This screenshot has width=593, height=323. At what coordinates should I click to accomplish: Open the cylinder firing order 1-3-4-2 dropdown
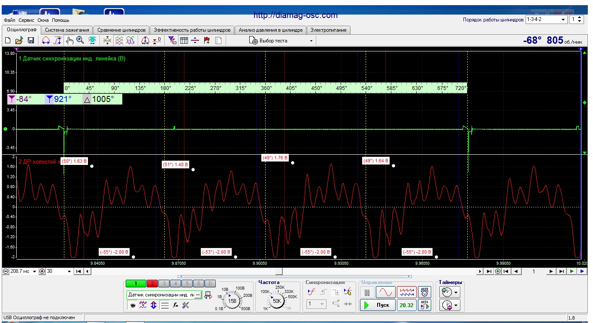(x=564, y=20)
